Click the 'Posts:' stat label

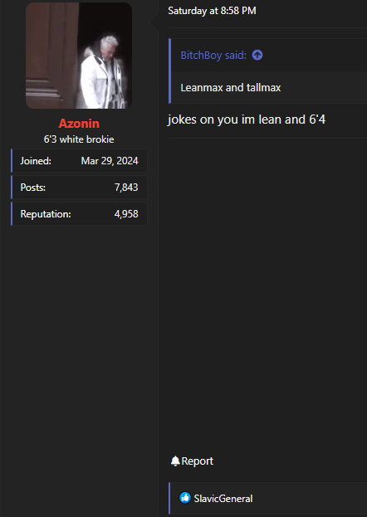(x=33, y=188)
